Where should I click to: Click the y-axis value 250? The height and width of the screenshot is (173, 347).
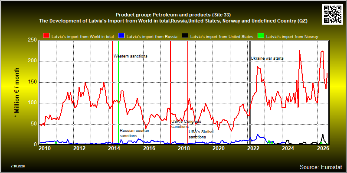point(33,41)
